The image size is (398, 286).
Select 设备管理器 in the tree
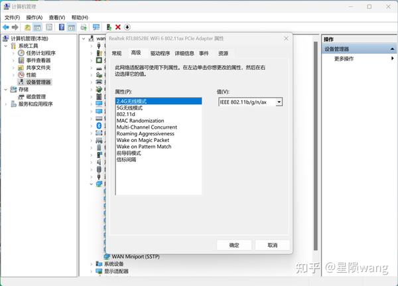(x=38, y=82)
